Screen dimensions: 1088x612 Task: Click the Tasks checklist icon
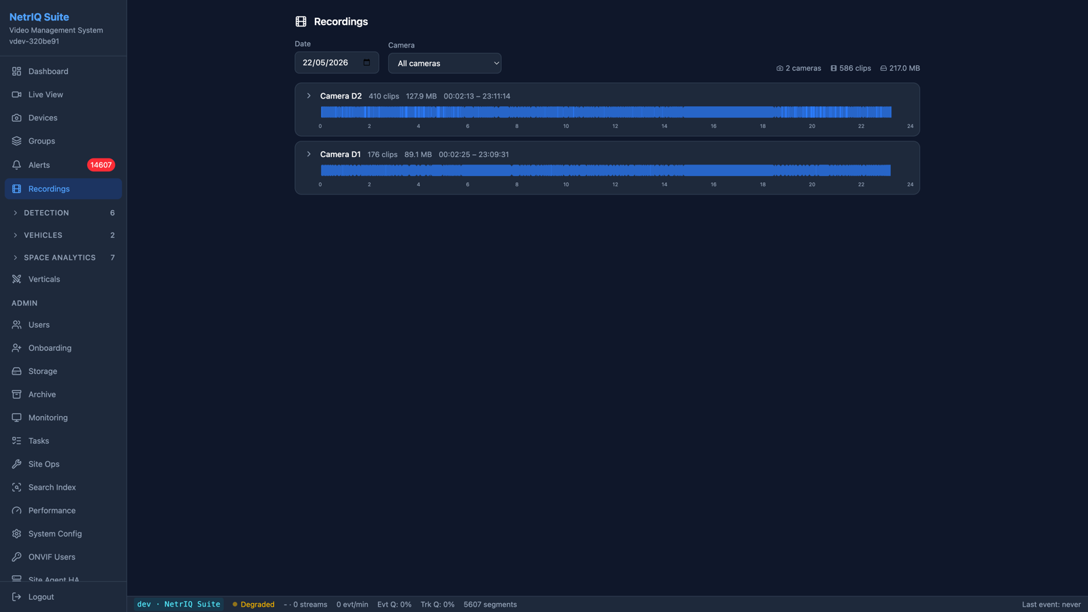click(x=16, y=441)
